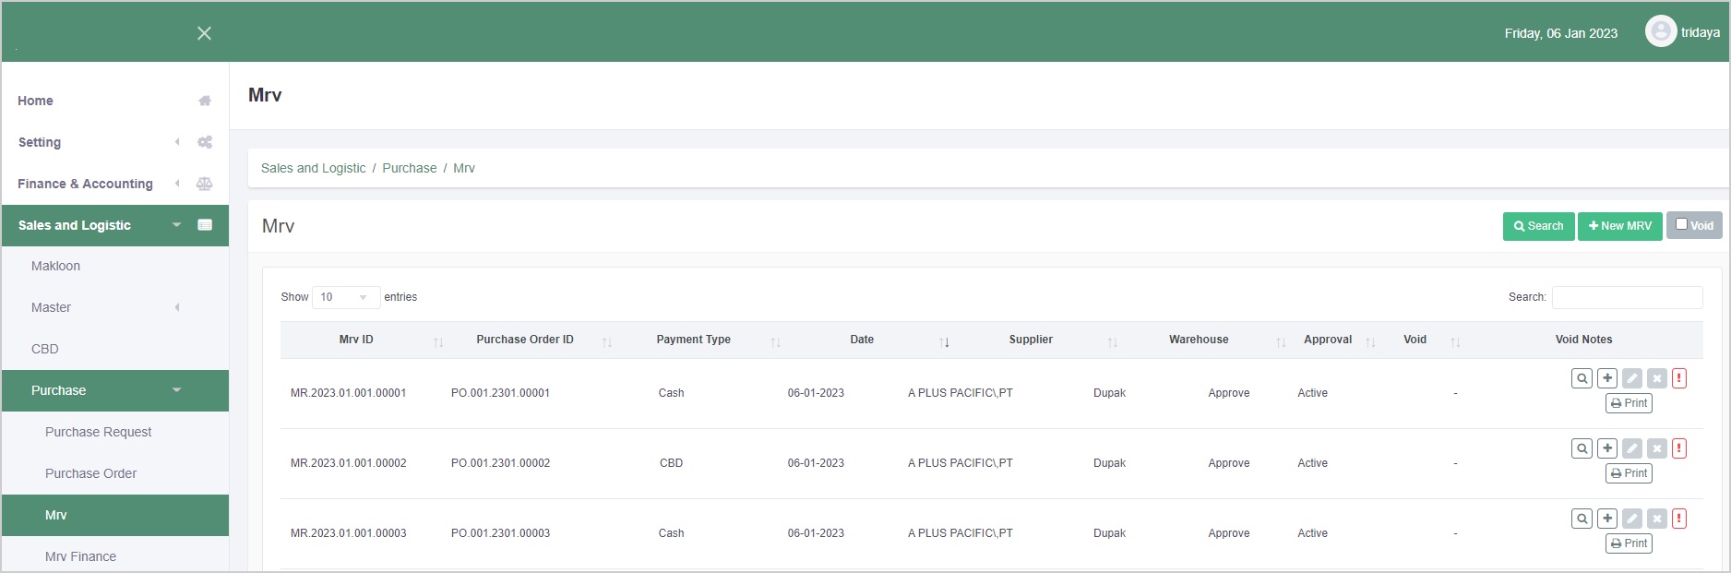Image resolution: width=1731 pixels, height=573 pixels.
Task: Click the tridaya user avatar icon
Action: (x=1661, y=32)
